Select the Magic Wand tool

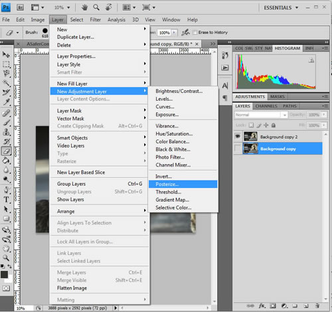click(x=6, y=83)
